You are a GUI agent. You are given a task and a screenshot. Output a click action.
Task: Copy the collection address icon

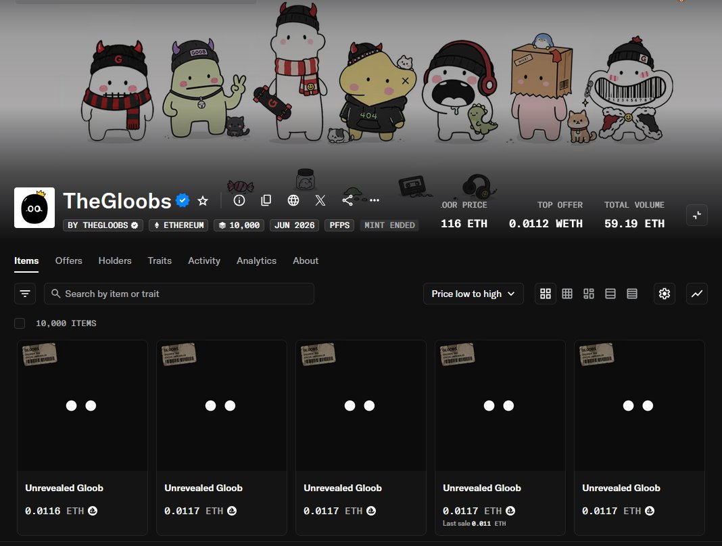[266, 200]
